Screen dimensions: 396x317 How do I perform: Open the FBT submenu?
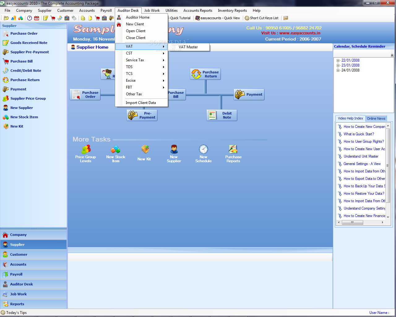pos(141,87)
